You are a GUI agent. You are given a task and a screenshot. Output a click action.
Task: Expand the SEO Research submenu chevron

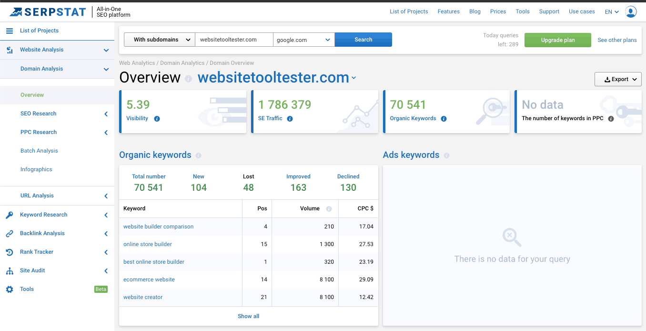point(106,114)
